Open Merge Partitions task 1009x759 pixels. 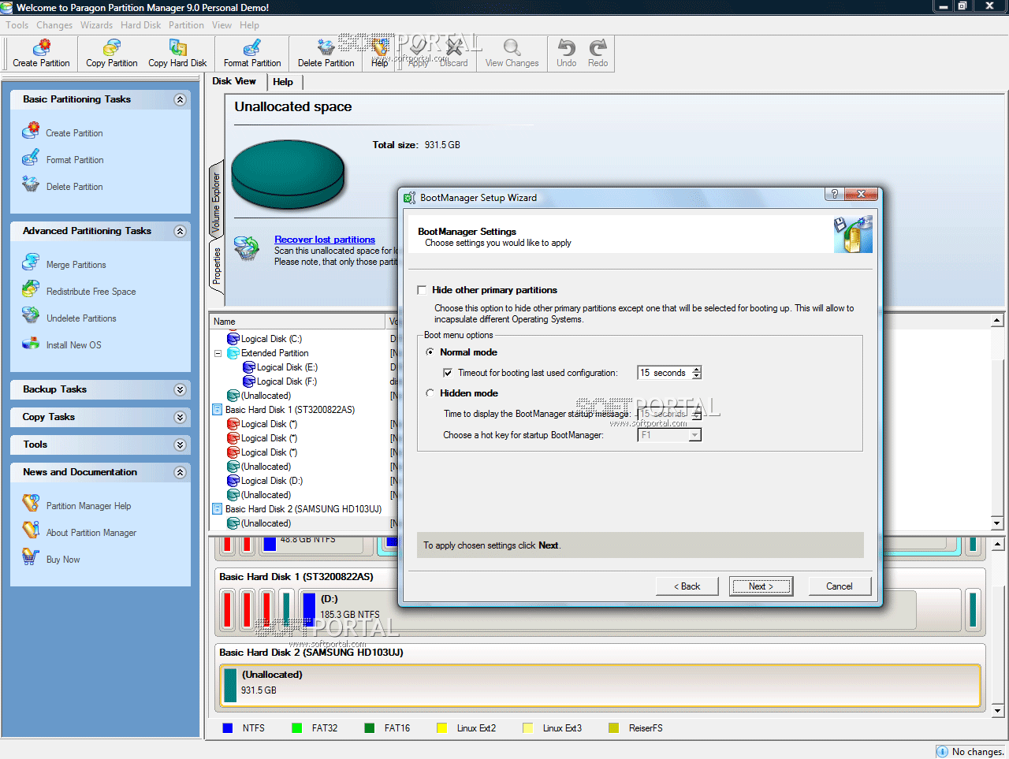pos(76,265)
